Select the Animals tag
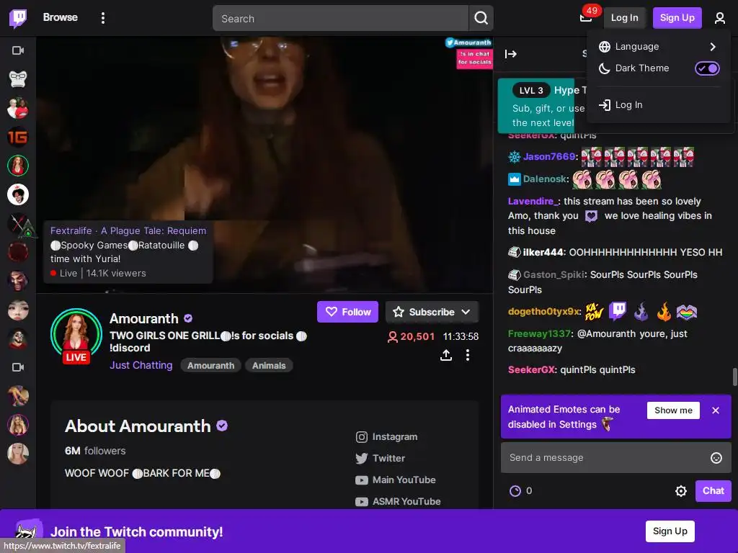The width and height of the screenshot is (738, 553). pos(269,366)
